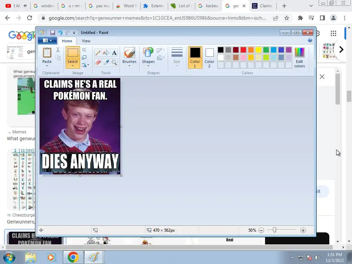352x264 pixels.
Task: Open Chrome side panel icon
Action: click(x=322, y=18)
